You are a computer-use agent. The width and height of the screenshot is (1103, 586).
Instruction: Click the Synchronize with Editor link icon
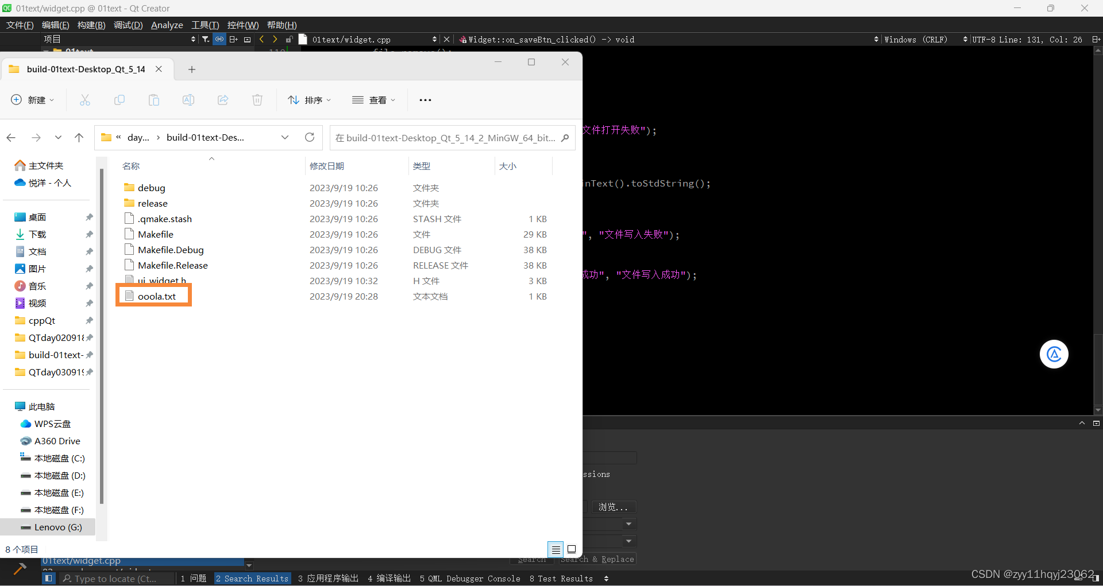219,39
